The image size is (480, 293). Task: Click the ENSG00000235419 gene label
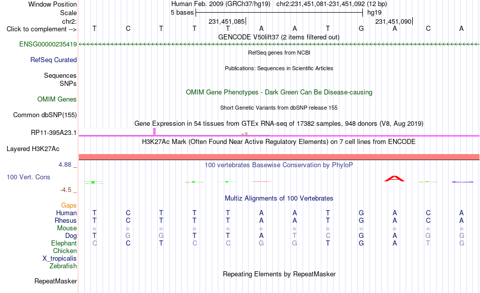point(48,44)
